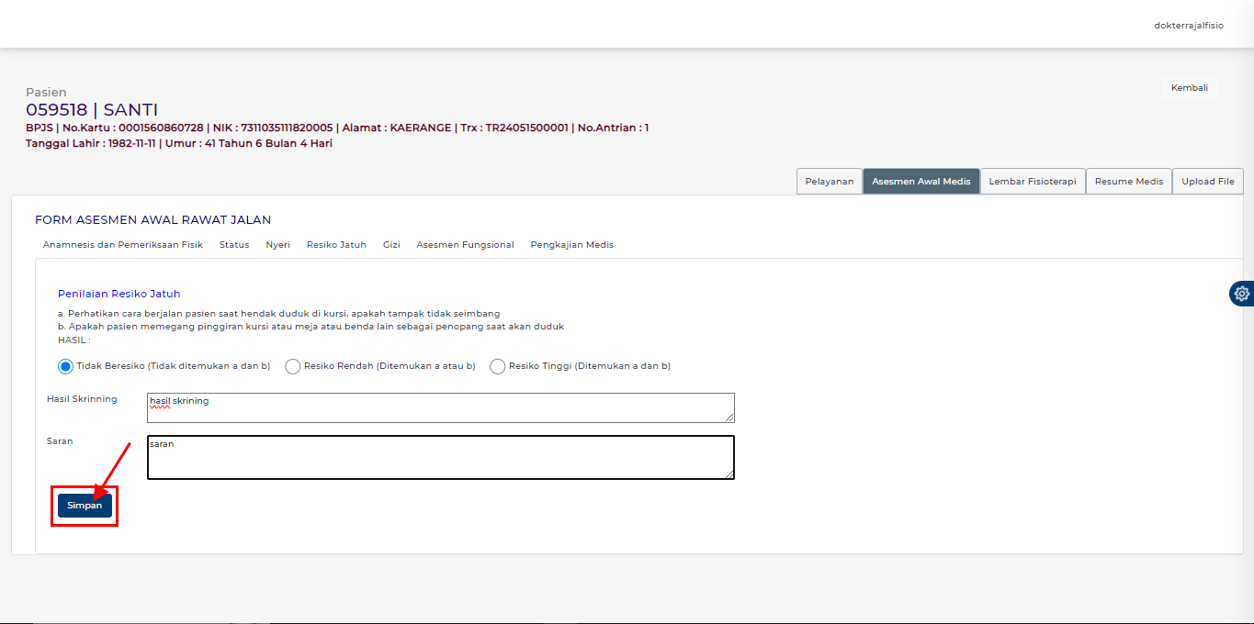Select Tidak Beresiko radio option
This screenshot has width=1254, height=624.
click(x=65, y=366)
